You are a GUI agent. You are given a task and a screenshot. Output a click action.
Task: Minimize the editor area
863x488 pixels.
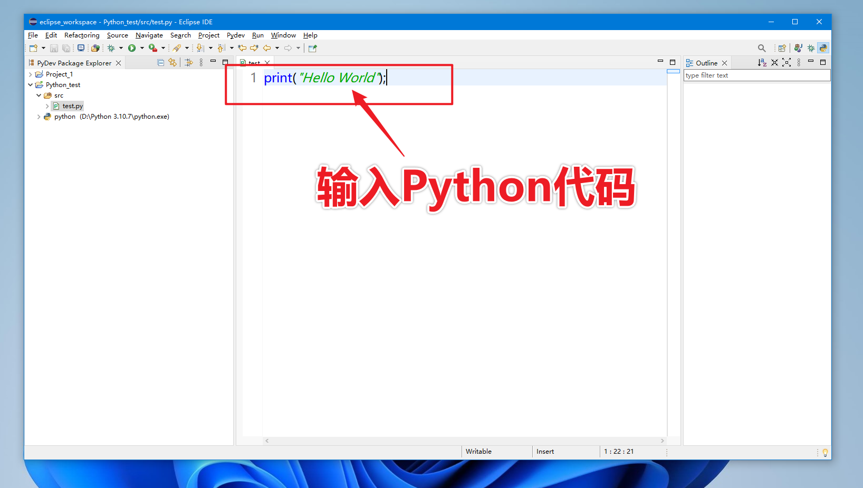[660, 61]
